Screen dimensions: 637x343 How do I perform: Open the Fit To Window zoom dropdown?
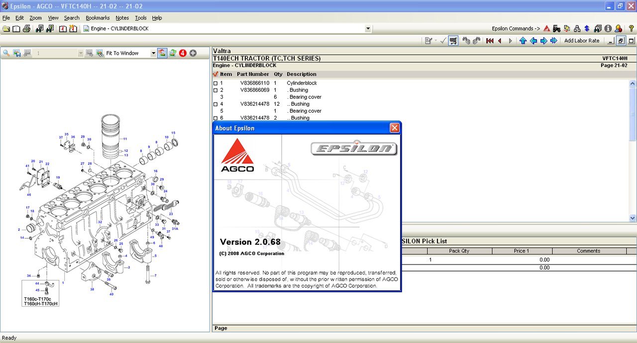(x=153, y=53)
